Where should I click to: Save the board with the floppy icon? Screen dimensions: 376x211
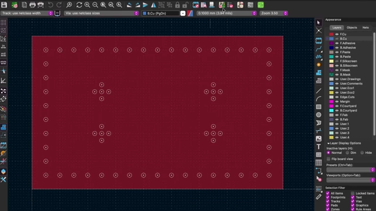[4, 5]
